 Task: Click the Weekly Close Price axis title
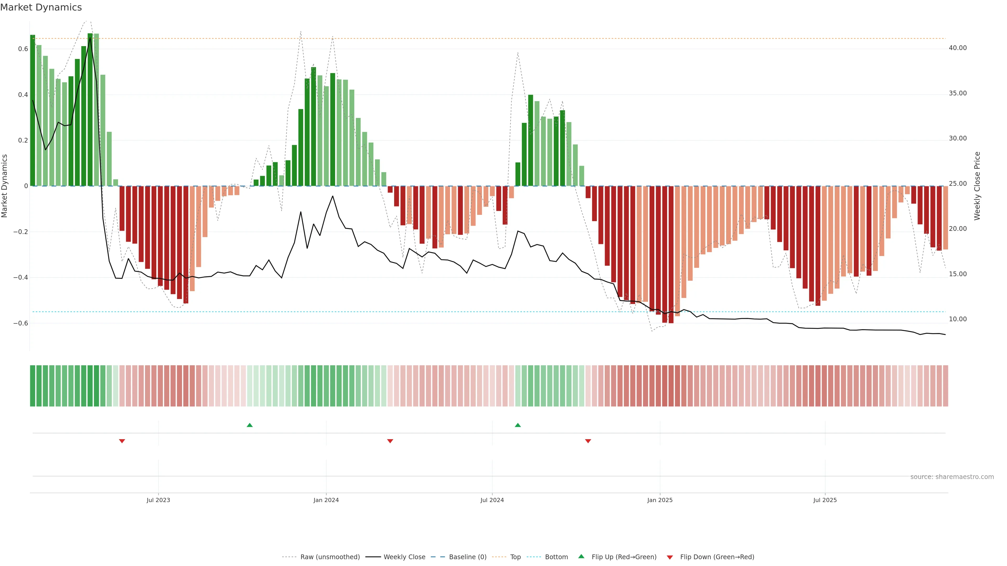pos(977,186)
